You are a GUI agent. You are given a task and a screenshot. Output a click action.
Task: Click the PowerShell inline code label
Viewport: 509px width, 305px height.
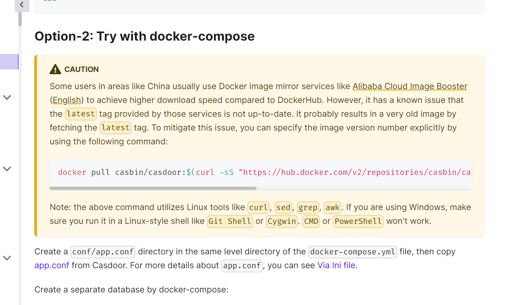[358, 221]
